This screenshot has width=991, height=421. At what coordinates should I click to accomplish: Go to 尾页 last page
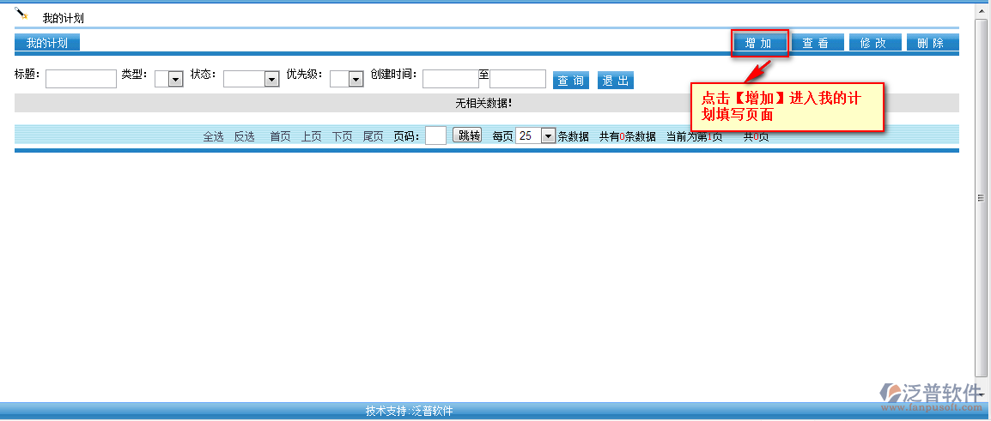[x=373, y=136]
